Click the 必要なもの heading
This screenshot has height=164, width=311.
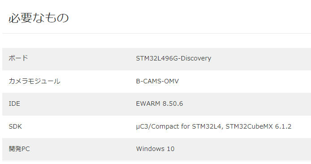click(39, 18)
